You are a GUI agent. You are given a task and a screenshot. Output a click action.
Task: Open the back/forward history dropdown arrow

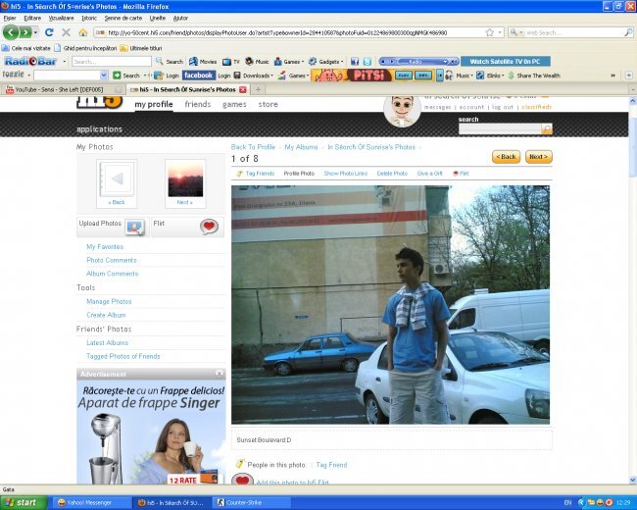point(35,32)
